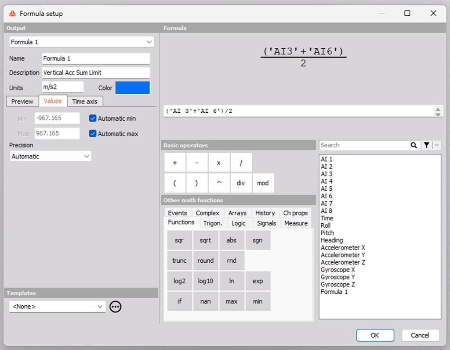The width and height of the screenshot is (450, 350).
Task: Insert the nan function
Action: pyautogui.click(x=206, y=301)
